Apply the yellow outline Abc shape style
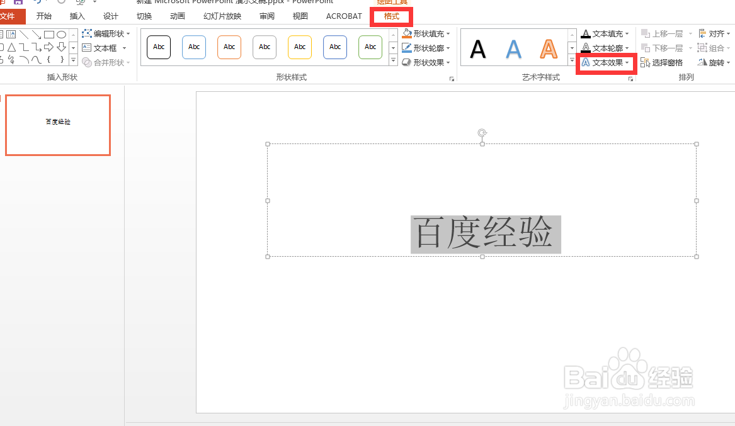735x426 pixels. pyautogui.click(x=300, y=47)
